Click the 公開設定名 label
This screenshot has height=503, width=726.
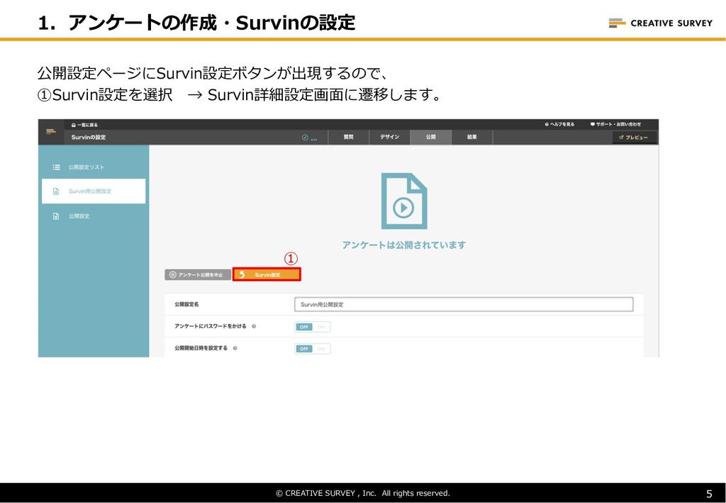click(x=186, y=304)
